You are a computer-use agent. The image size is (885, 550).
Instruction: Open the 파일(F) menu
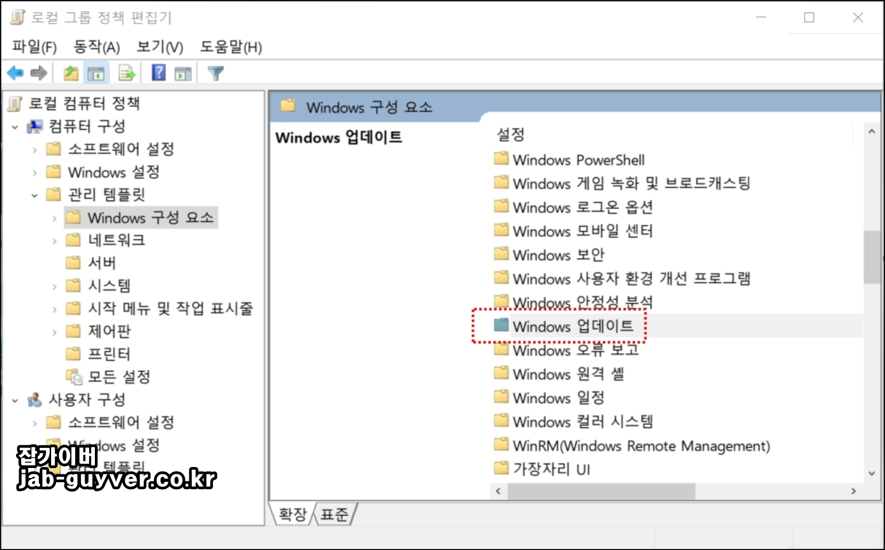pos(34,47)
